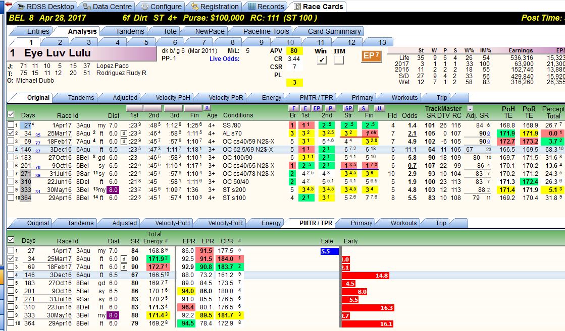565x331 pixels.
Task: Open Records via its grid icon
Action: pyautogui.click(x=252, y=7)
